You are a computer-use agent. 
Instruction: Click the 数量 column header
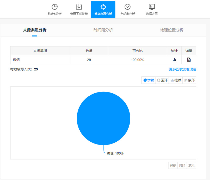tap(89, 51)
